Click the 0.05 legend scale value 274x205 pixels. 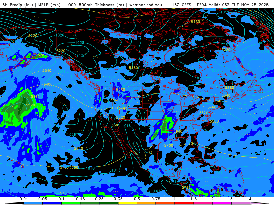point(42,199)
